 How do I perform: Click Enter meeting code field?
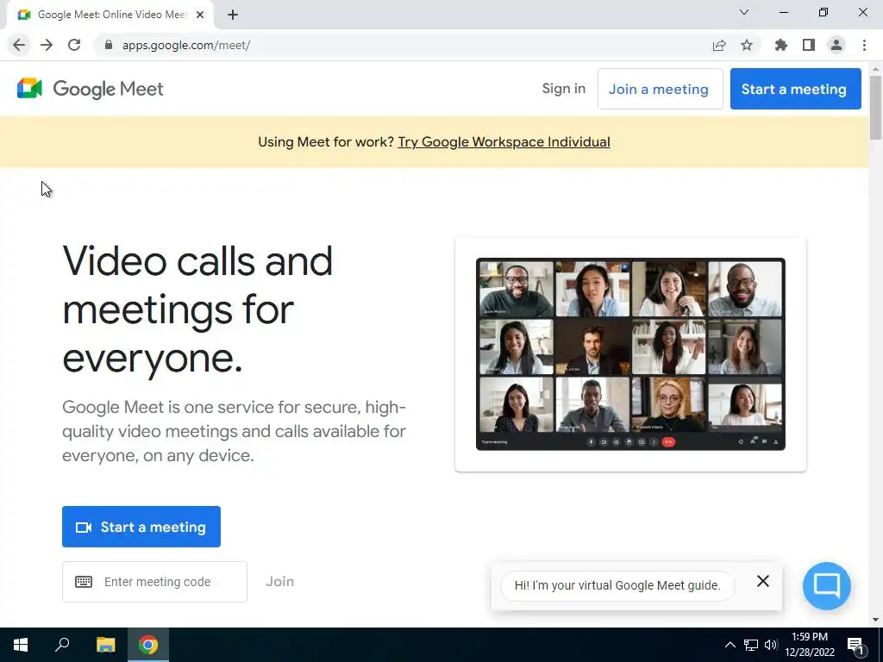tap(155, 582)
